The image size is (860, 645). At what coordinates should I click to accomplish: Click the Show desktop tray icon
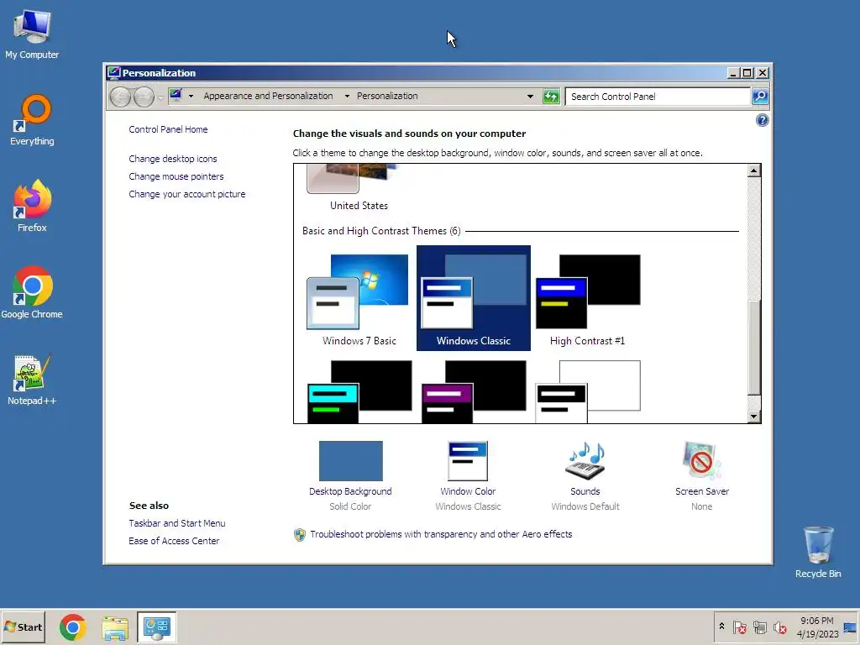850,627
